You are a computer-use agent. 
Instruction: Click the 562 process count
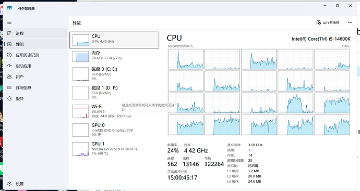coord(172,164)
